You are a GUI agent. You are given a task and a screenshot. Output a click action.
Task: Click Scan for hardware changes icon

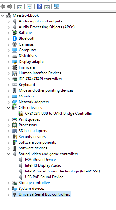pos(57,6)
